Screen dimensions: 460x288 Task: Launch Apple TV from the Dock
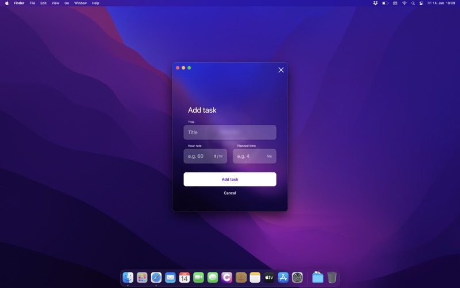(269, 278)
